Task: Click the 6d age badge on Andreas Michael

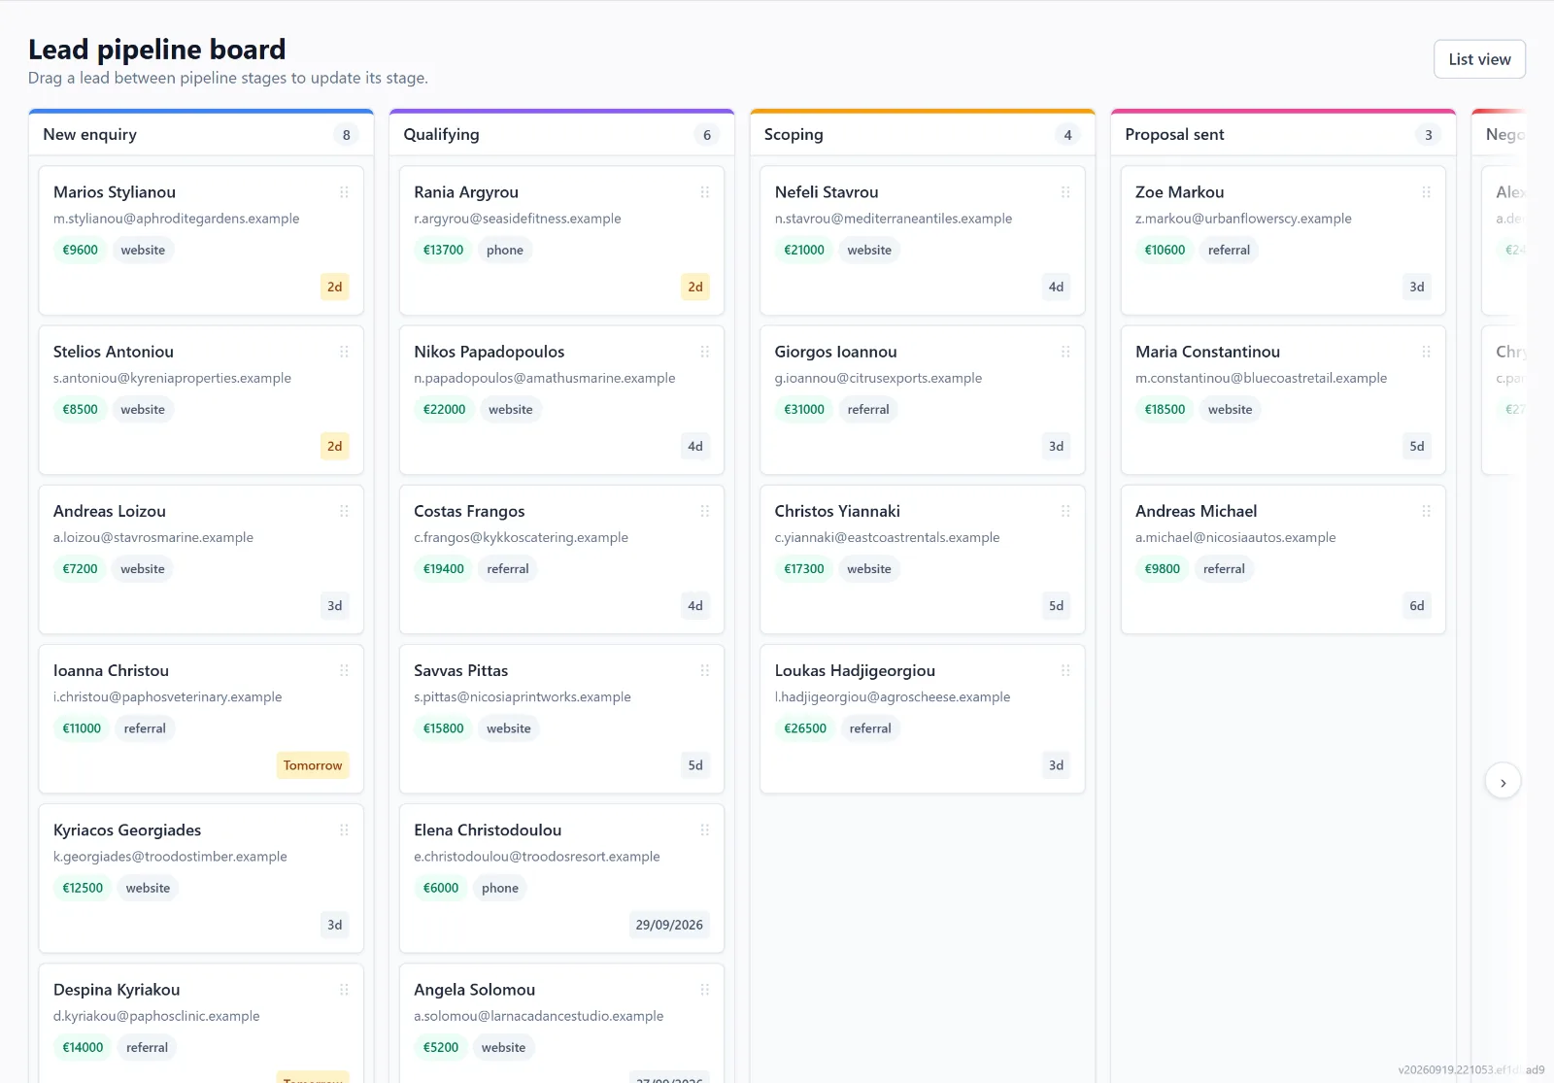Action: [x=1417, y=606]
